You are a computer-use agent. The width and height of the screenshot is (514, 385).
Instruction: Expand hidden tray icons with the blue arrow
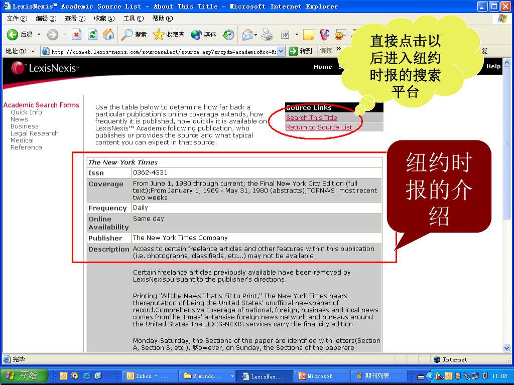click(x=430, y=376)
